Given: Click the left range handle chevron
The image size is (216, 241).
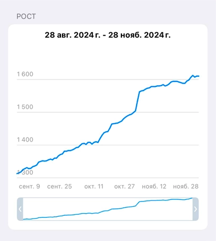Looking at the screenshot, I should tap(20, 209).
